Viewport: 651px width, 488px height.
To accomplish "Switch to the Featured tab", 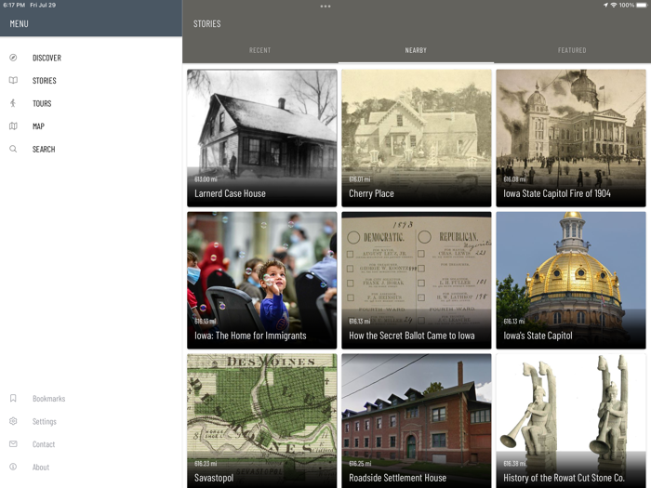I will click(572, 50).
